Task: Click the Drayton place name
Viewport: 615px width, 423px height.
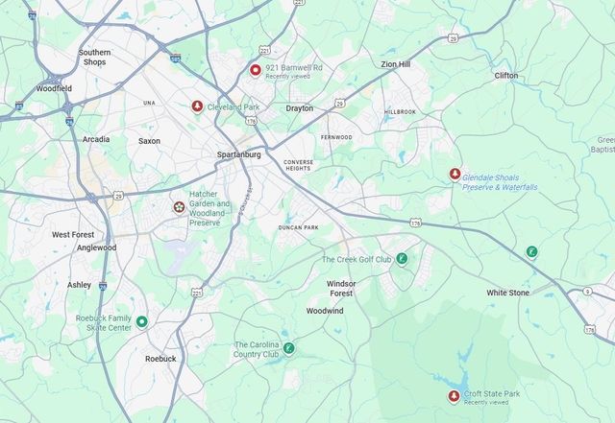Action: point(300,108)
